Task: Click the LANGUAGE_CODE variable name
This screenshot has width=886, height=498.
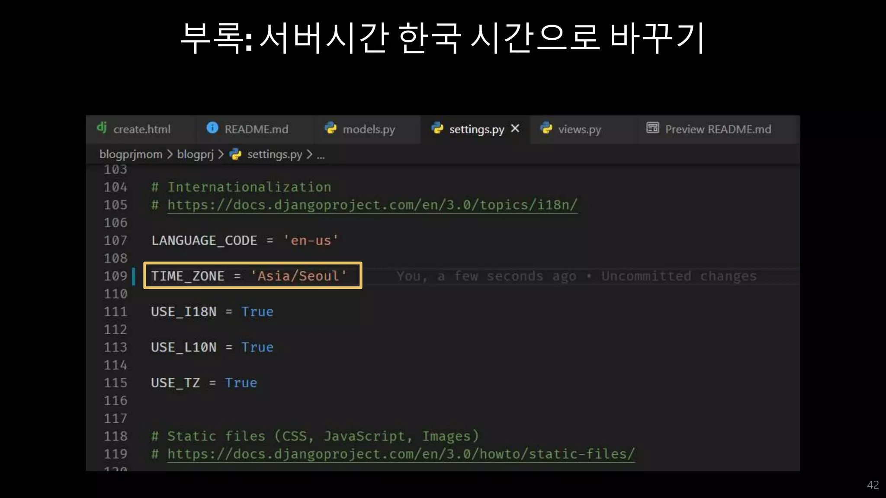Action: click(204, 240)
